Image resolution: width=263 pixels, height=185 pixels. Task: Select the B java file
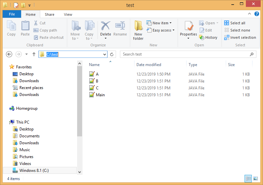[97, 81]
